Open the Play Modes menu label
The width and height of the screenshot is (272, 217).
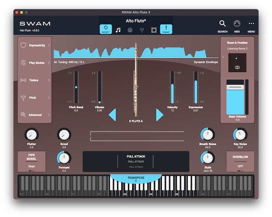click(36, 63)
